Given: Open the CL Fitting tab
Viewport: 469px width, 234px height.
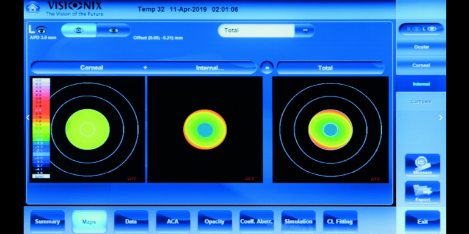Looking at the screenshot, I should pyautogui.click(x=340, y=221).
